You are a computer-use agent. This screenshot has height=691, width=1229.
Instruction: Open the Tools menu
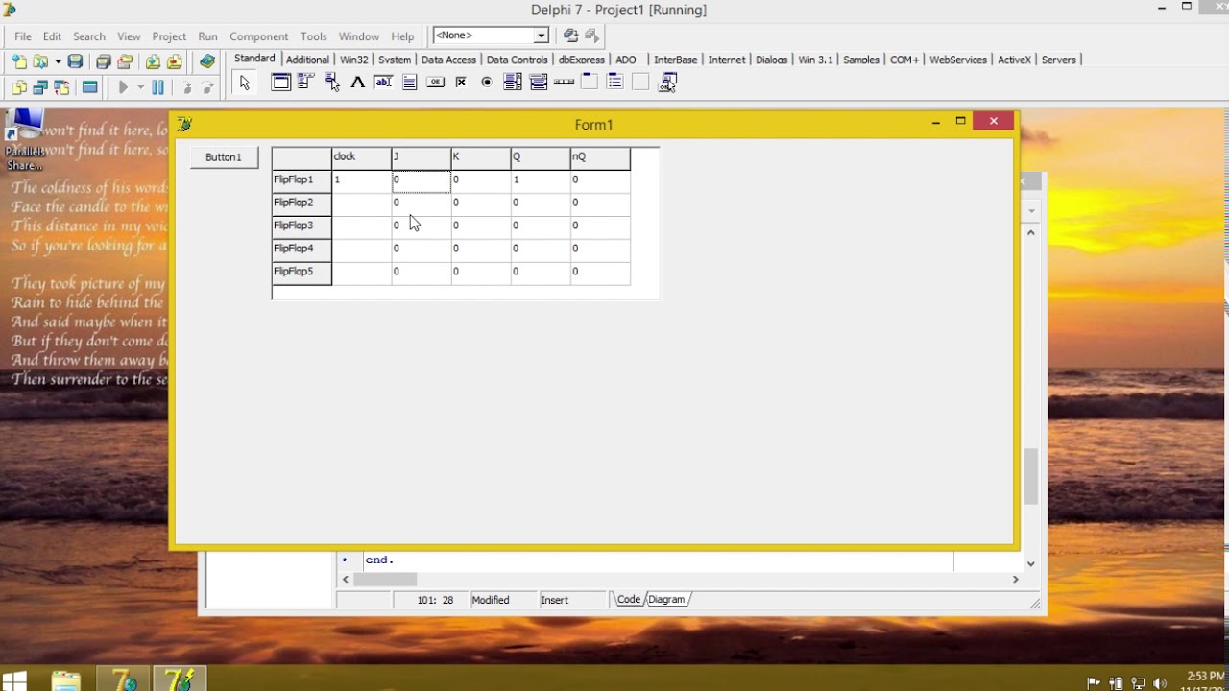click(x=314, y=36)
